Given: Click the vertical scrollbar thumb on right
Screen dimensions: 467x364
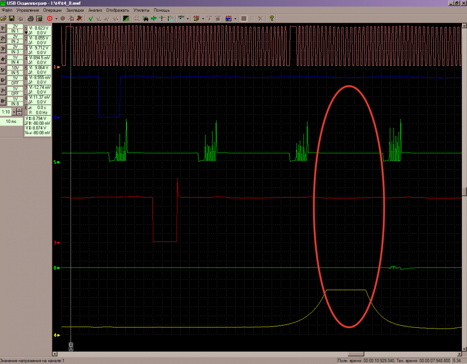Looking at the screenshot, I should (464, 192).
